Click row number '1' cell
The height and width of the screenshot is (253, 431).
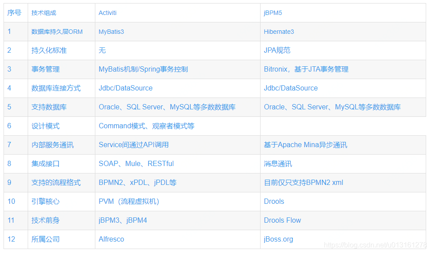(x=16, y=32)
